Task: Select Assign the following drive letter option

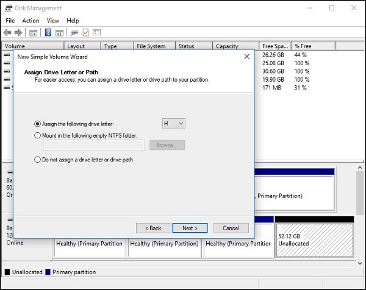Action: [38, 124]
